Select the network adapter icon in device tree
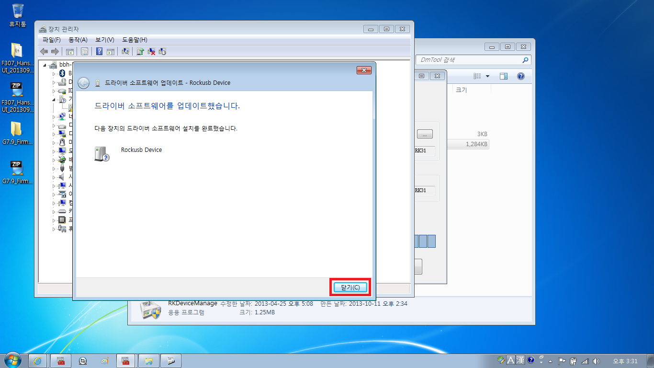Screen dimensions: 654x368 (x=62, y=116)
